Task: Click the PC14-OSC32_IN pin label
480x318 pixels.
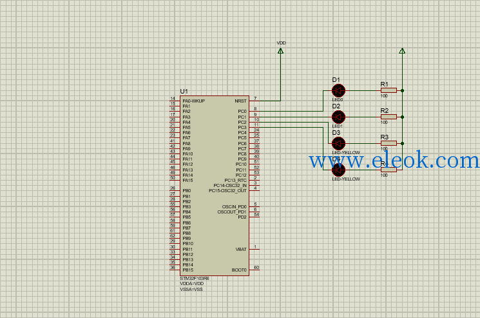Action: [x=230, y=185]
